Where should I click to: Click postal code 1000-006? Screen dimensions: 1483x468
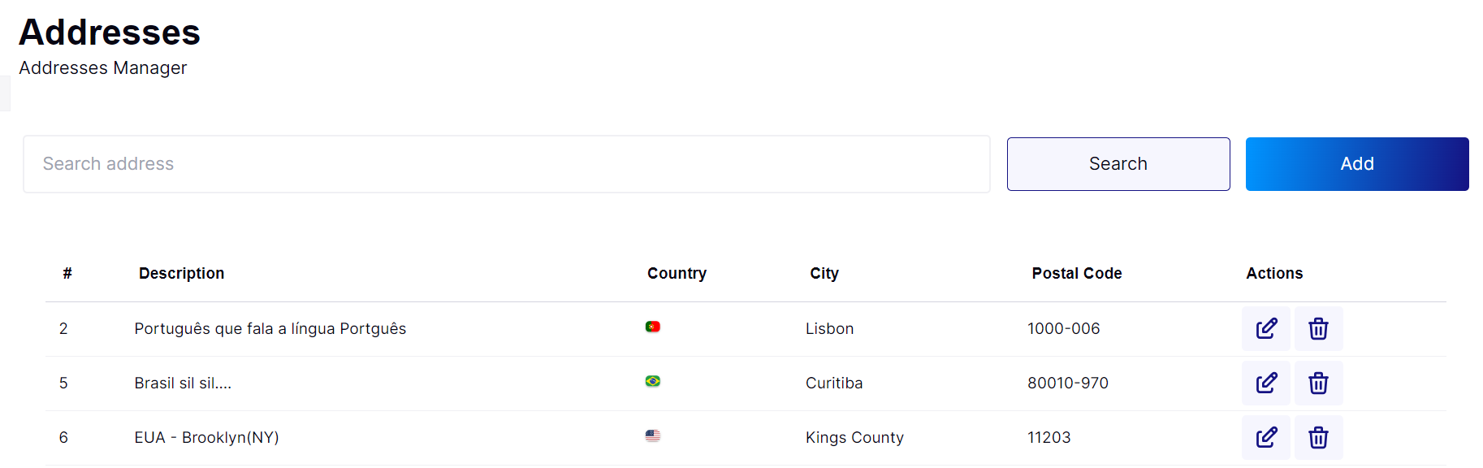1063,328
